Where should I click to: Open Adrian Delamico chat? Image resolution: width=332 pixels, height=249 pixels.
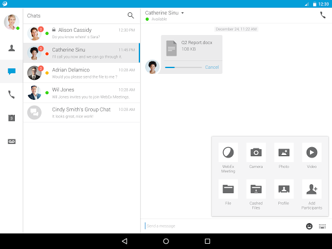coord(82,73)
